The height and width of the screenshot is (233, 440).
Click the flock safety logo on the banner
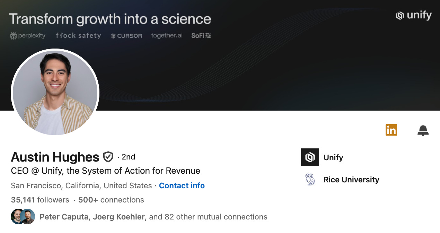click(78, 35)
